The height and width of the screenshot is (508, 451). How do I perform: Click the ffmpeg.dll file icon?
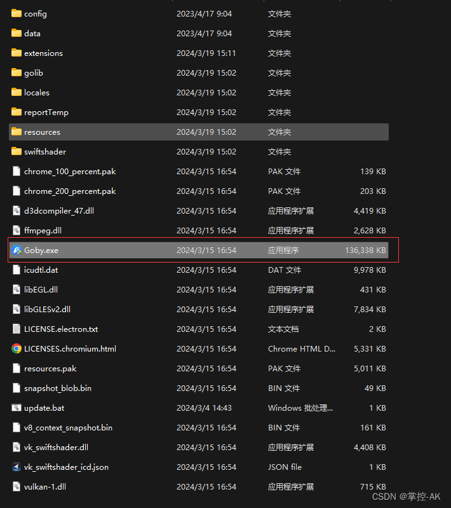click(17, 230)
